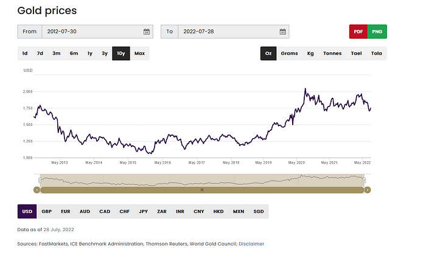Switch weight unit to Tonnes
Viewport: 426px width, 267px height.
coord(332,54)
